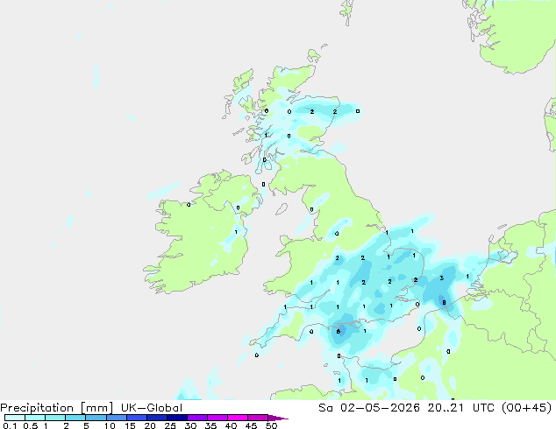Click the legend label "35"
This screenshot has height=429, width=556.
[x=210, y=425]
